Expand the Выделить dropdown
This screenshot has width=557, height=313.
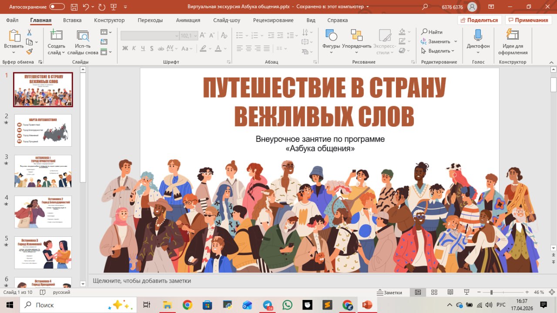point(453,51)
